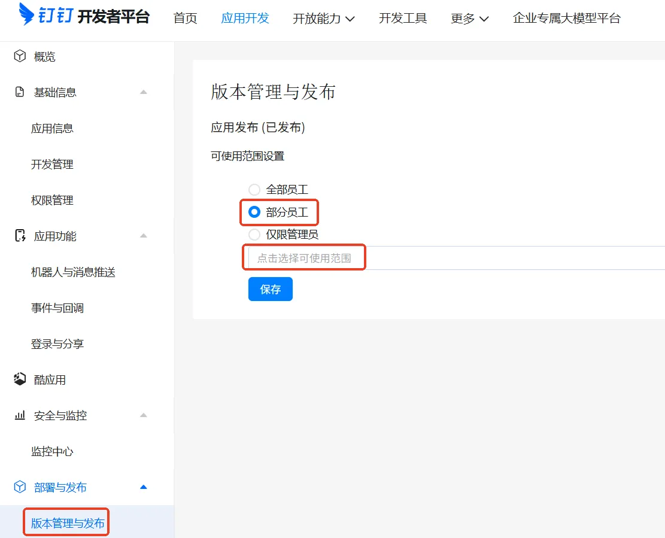Click the 基础信息 document icon
The width and height of the screenshot is (665, 538).
20,92
